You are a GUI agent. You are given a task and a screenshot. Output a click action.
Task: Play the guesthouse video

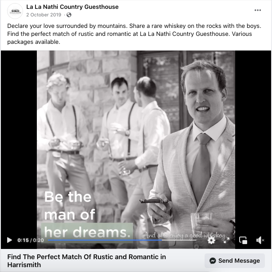9,240
